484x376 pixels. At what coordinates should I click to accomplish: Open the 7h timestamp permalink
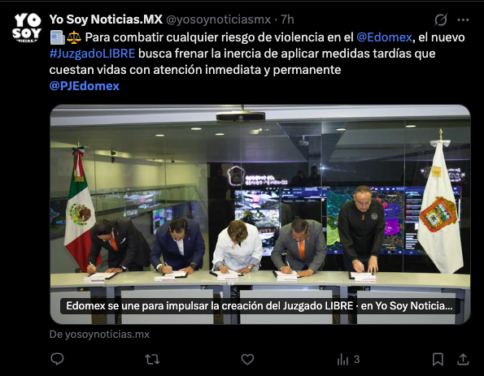point(287,19)
